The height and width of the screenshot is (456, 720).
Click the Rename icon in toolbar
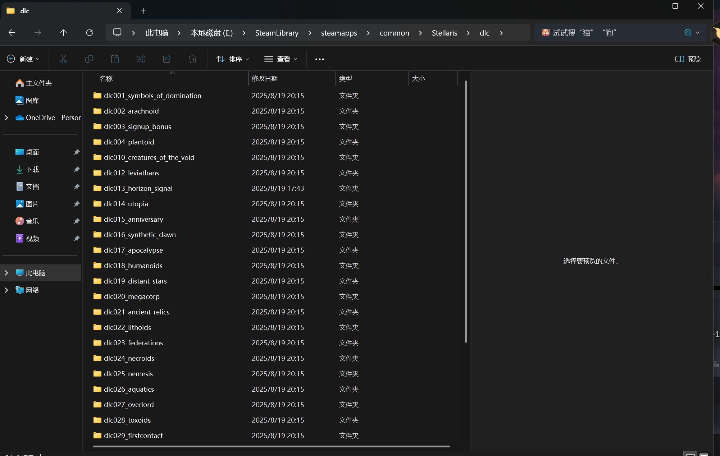pyautogui.click(x=141, y=59)
